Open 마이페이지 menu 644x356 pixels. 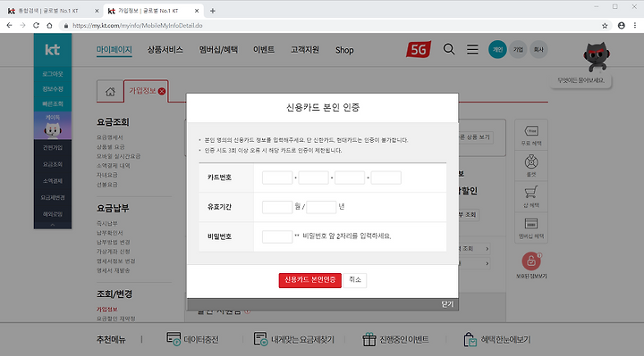pos(114,50)
